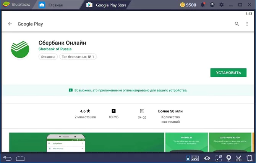Open Google Play three-dot menu
Screen dimensions: 256x163
(x=247, y=24)
